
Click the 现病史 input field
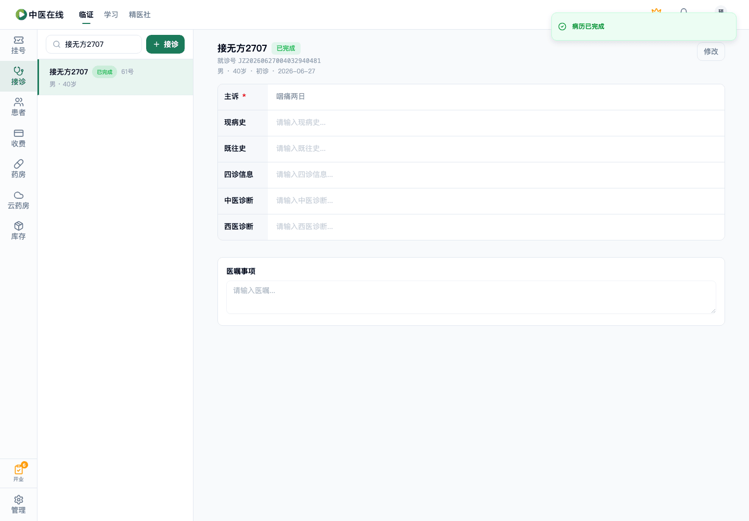pos(496,123)
